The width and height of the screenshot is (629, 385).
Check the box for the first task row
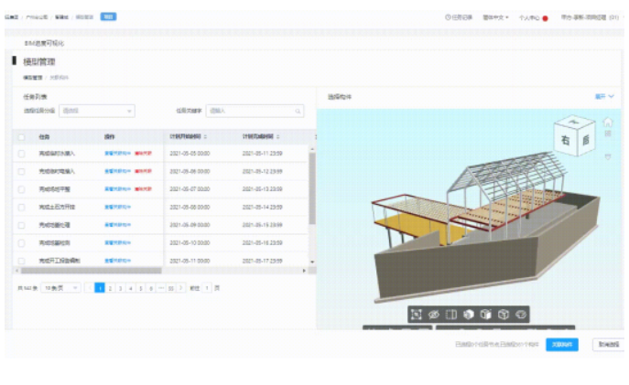click(x=21, y=154)
